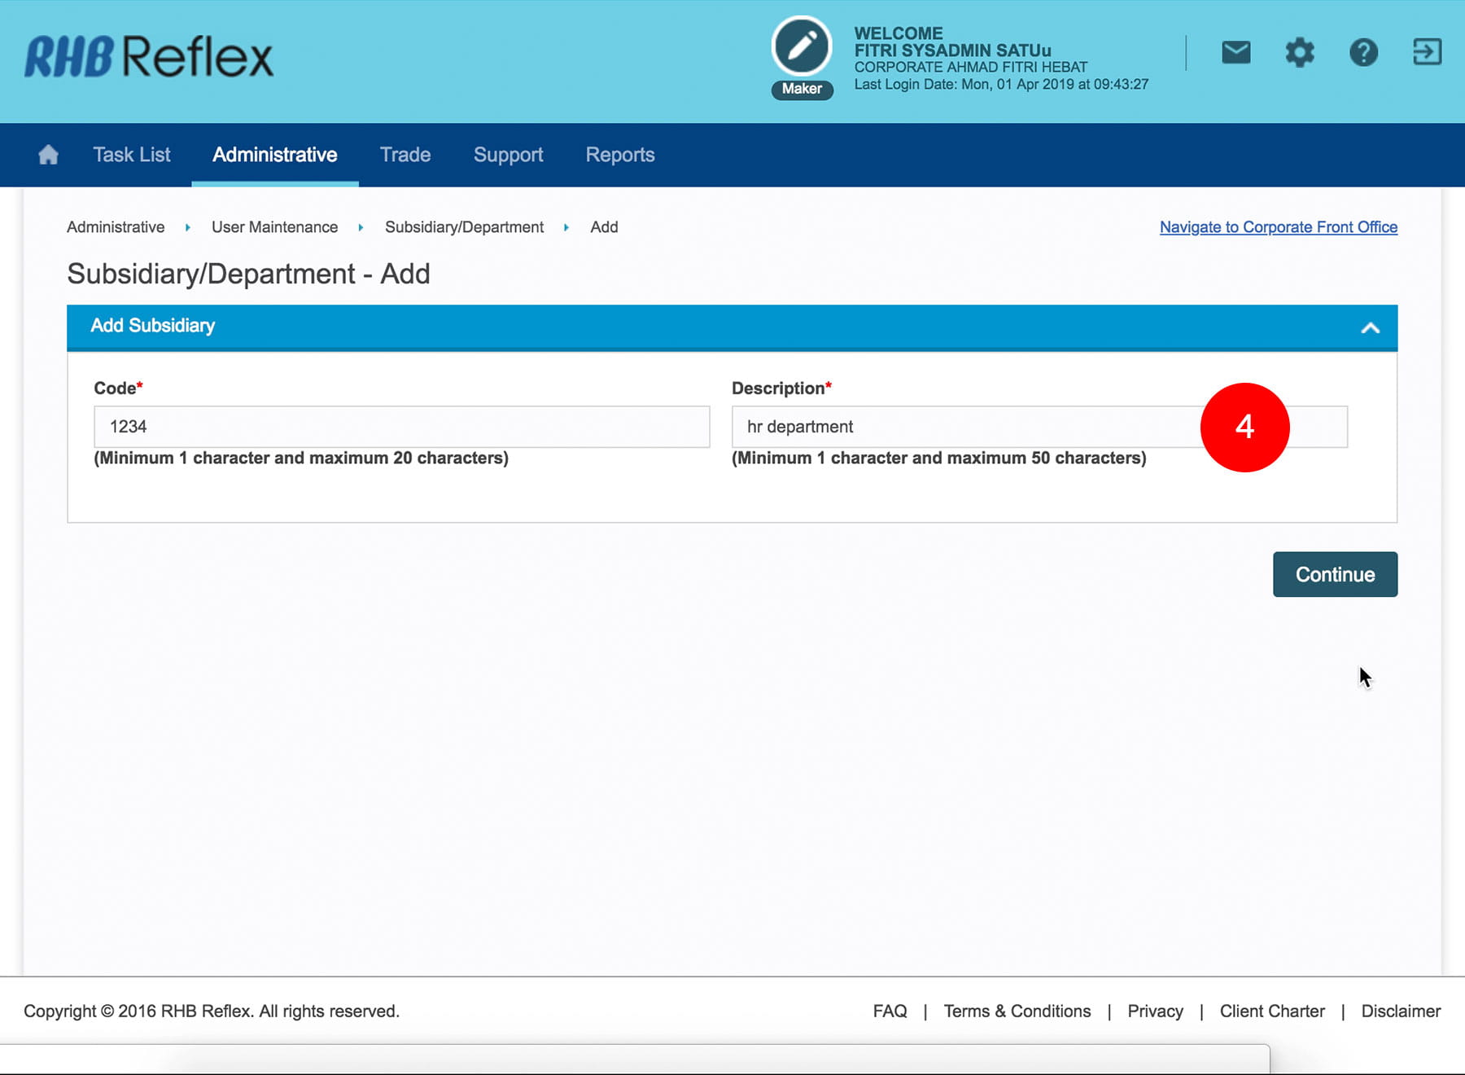Screen dimensions: 1465x1075
Task: Click the RHB Reflex logo
Action: coord(149,57)
